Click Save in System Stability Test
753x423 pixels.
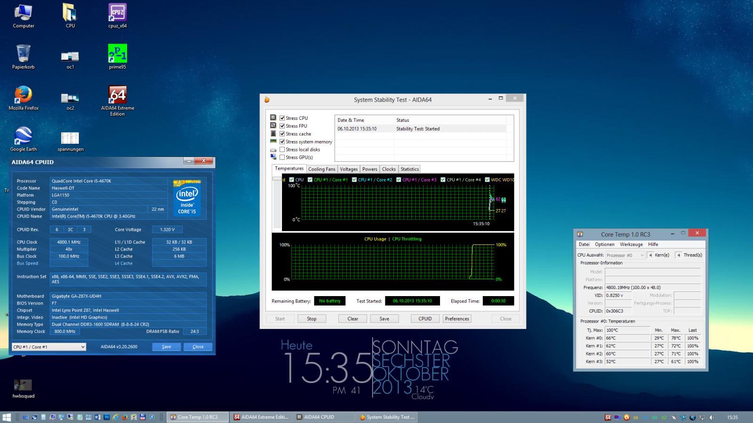click(x=384, y=319)
